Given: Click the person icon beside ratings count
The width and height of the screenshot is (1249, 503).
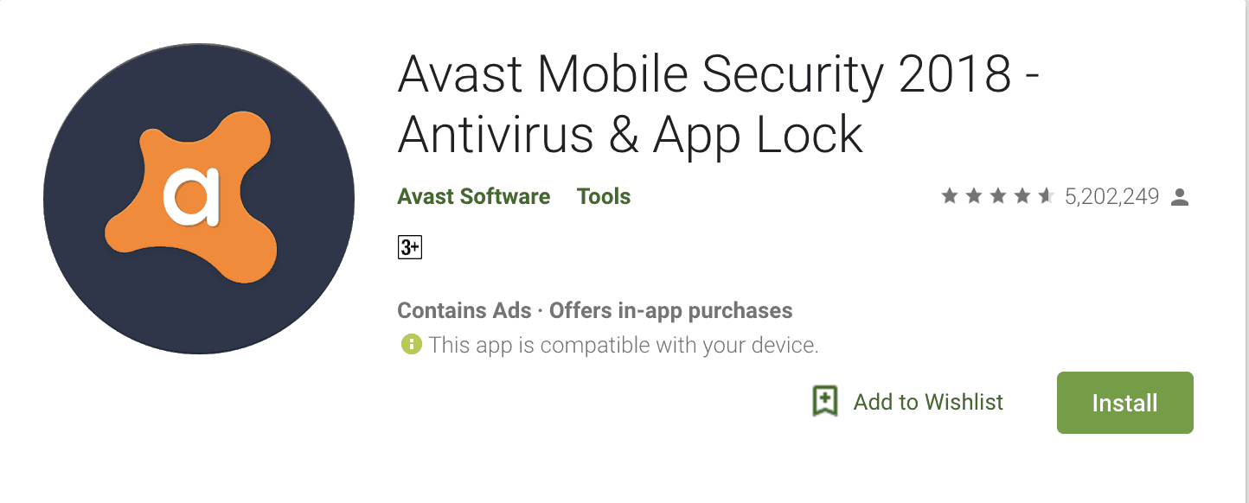Looking at the screenshot, I should pyautogui.click(x=1179, y=198).
